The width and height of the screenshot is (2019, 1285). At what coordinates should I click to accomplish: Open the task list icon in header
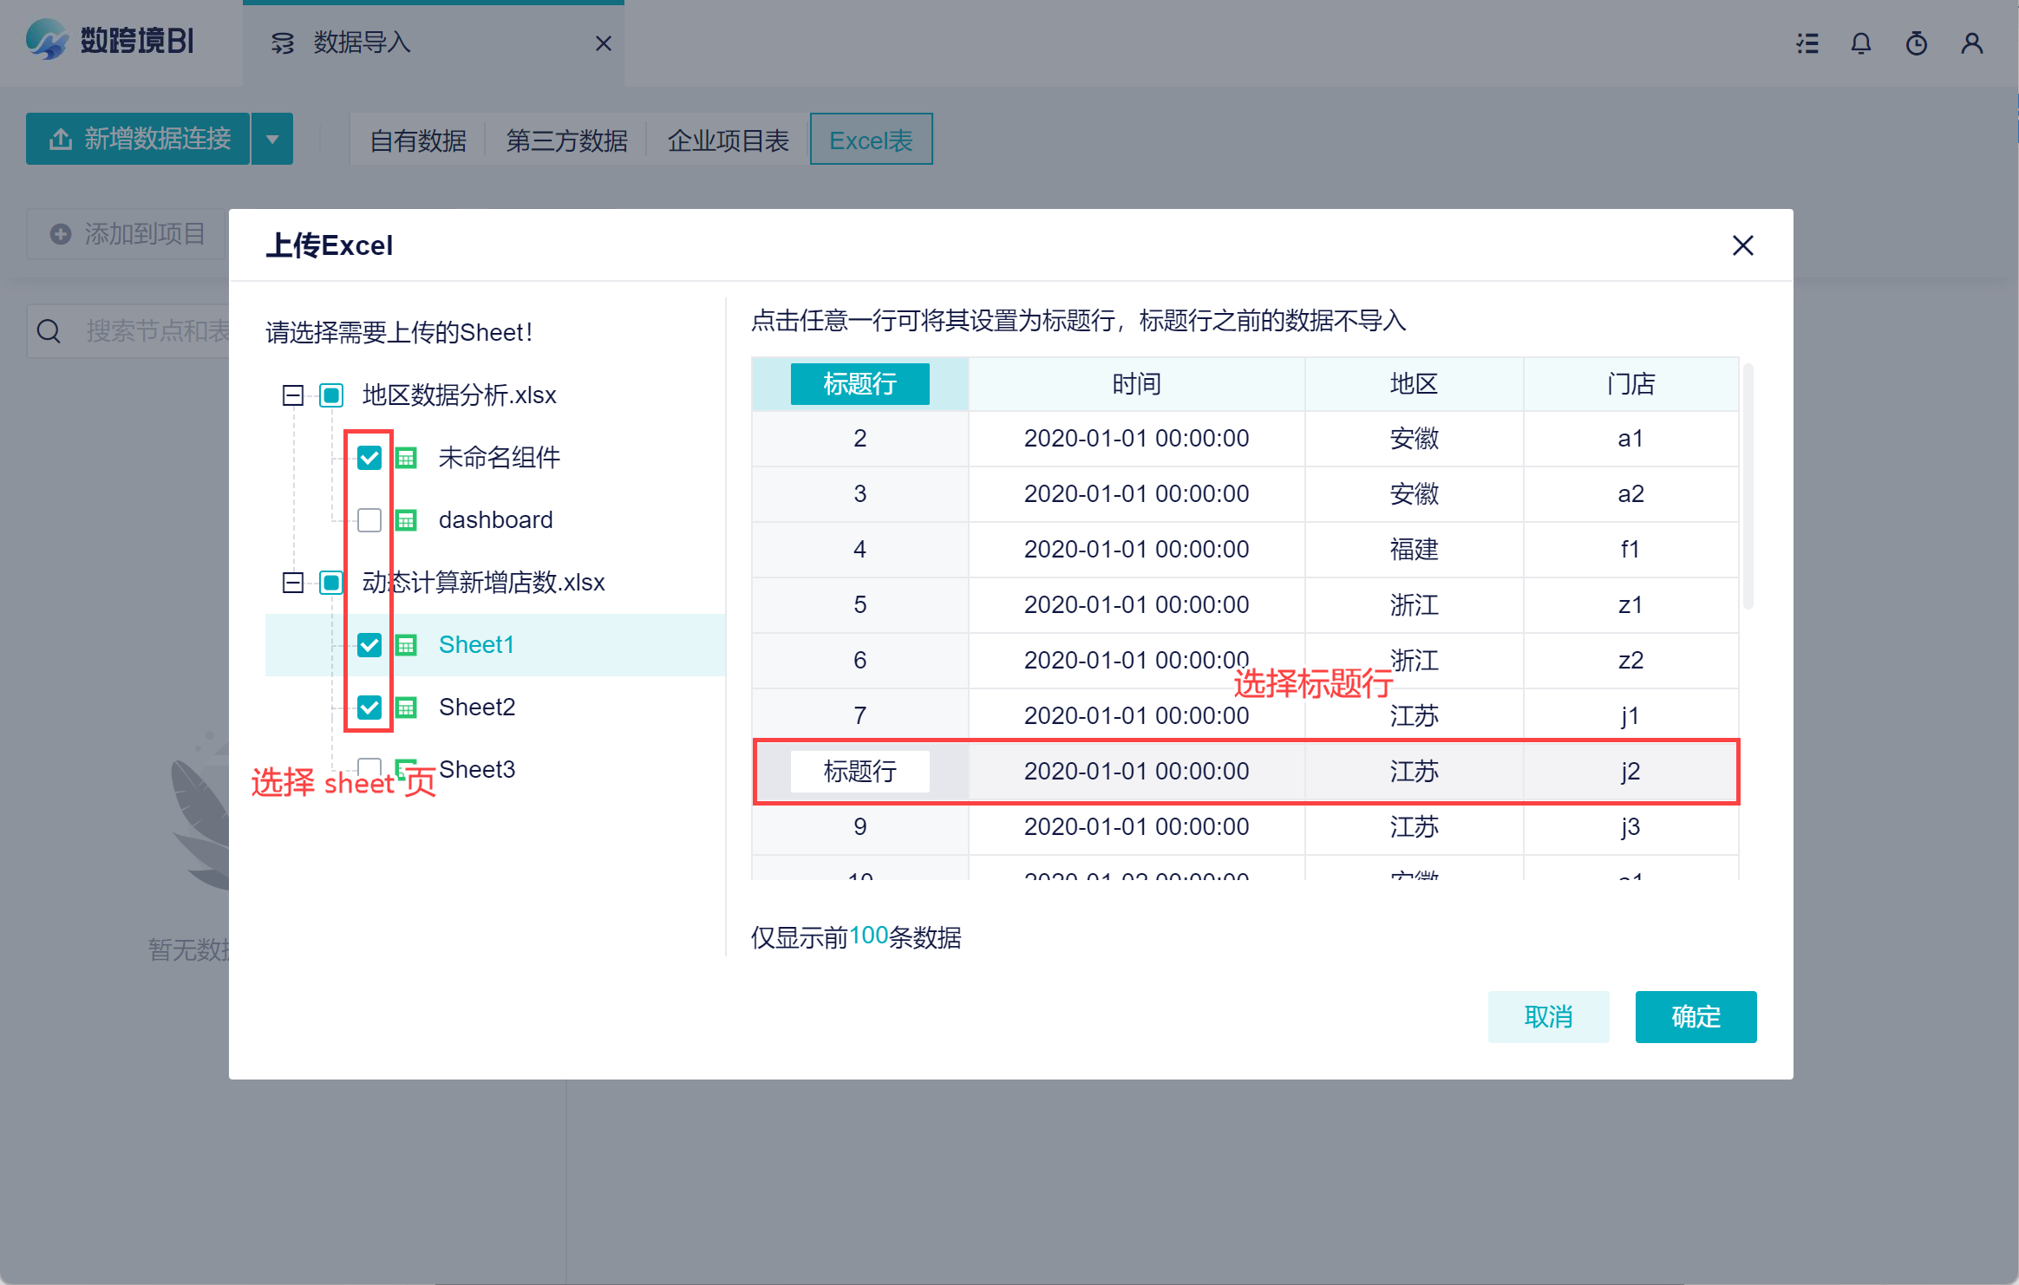pos(1807,43)
